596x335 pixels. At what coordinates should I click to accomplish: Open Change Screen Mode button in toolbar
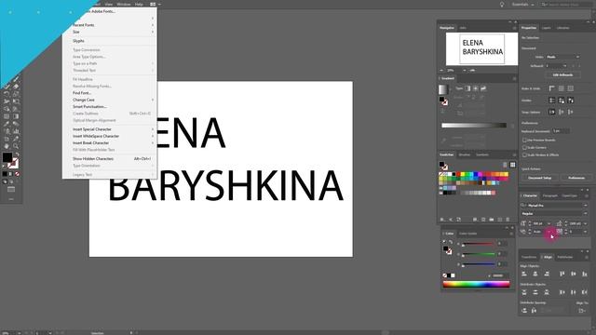click(x=11, y=189)
